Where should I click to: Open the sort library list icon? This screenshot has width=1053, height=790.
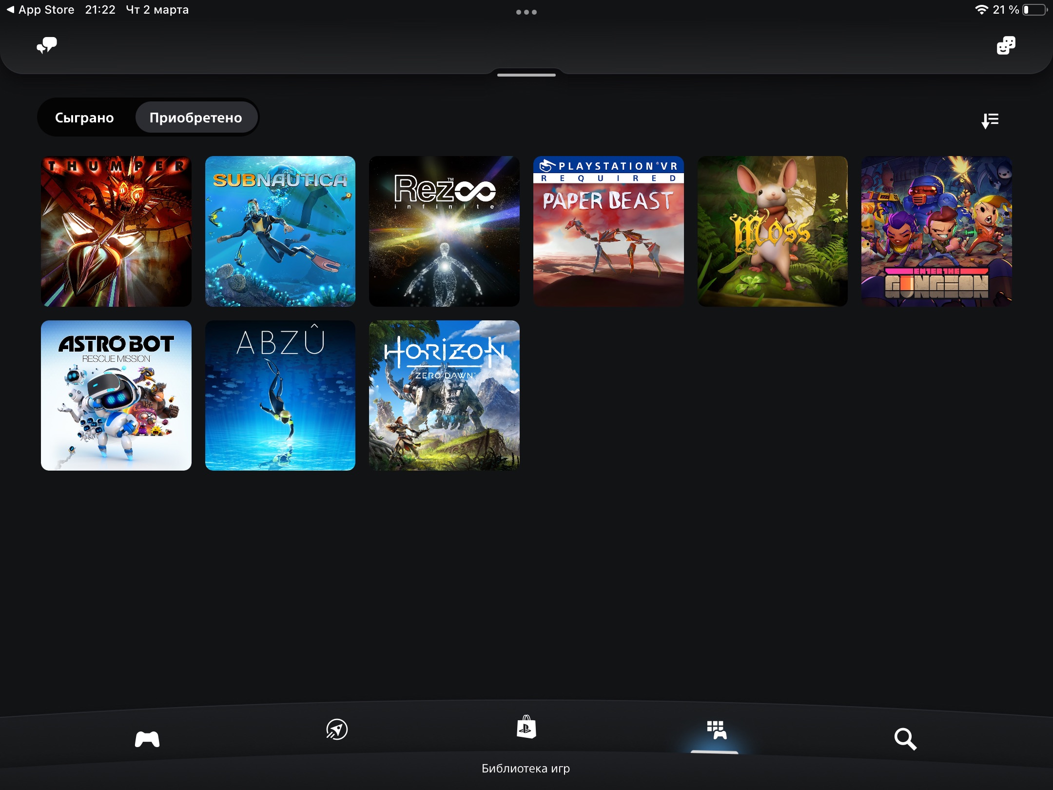(990, 120)
